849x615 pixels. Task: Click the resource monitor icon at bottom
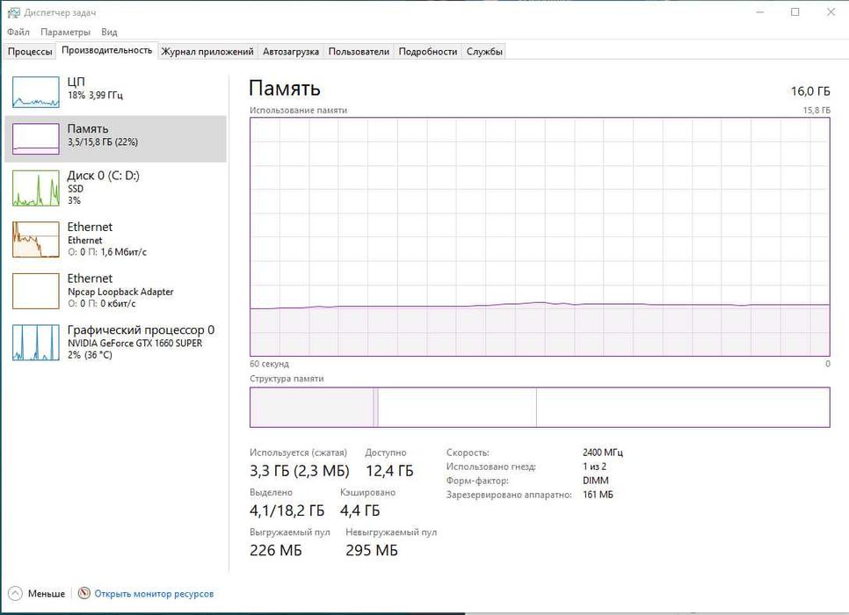(84, 594)
